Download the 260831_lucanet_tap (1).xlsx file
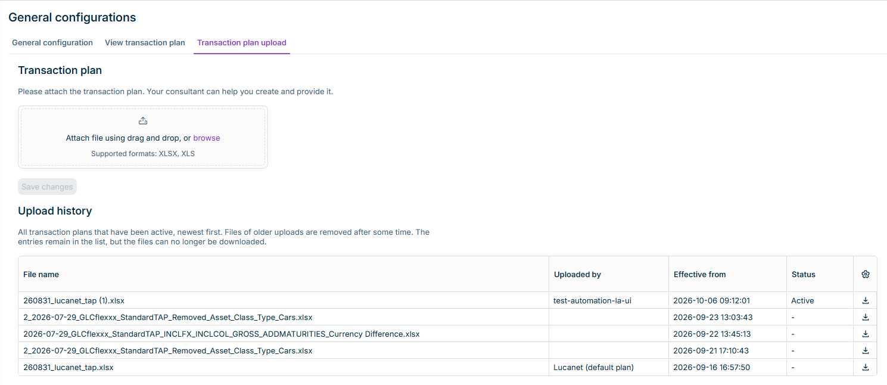Image resolution: width=887 pixels, height=385 pixels. (x=866, y=300)
